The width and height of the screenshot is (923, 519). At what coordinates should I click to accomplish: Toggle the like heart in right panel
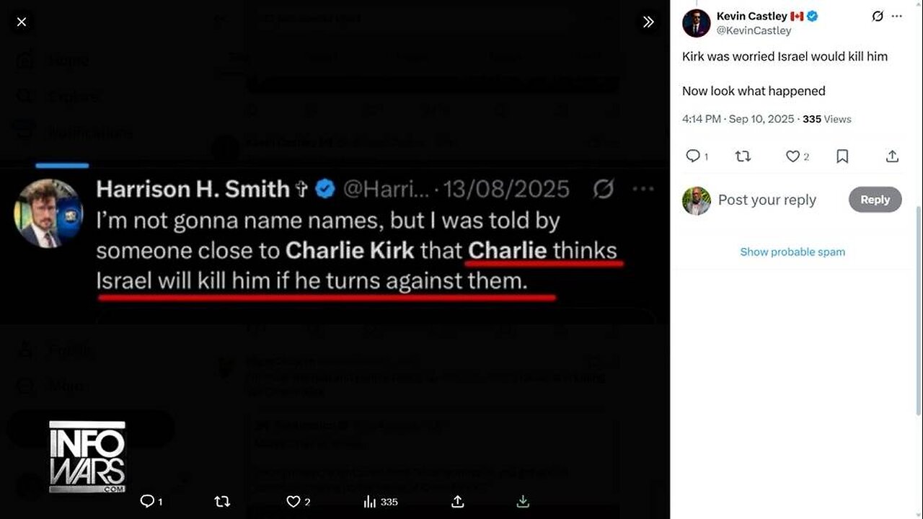click(792, 156)
